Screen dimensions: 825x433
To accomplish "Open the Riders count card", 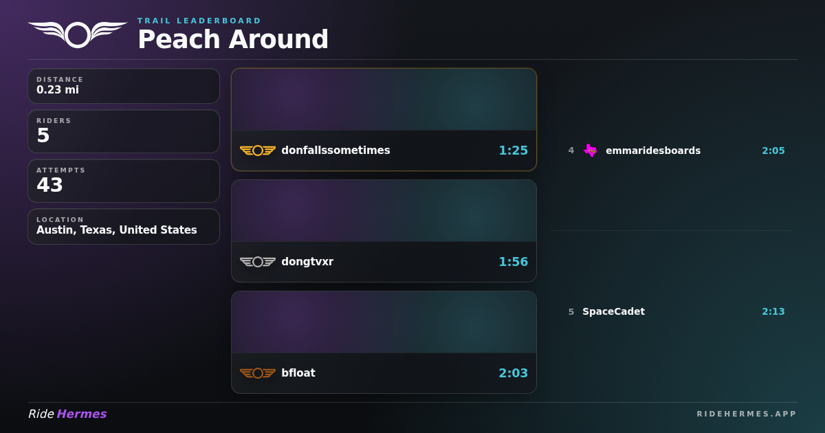I will coord(124,131).
